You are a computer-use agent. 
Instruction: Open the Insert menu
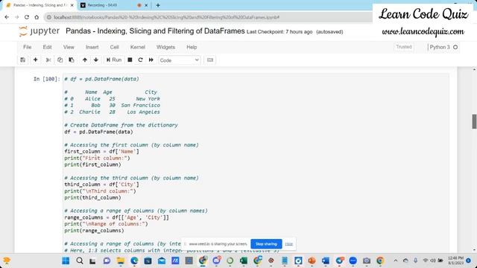(x=92, y=47)
